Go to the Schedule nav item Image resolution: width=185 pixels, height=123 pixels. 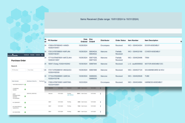coord(32,55)
